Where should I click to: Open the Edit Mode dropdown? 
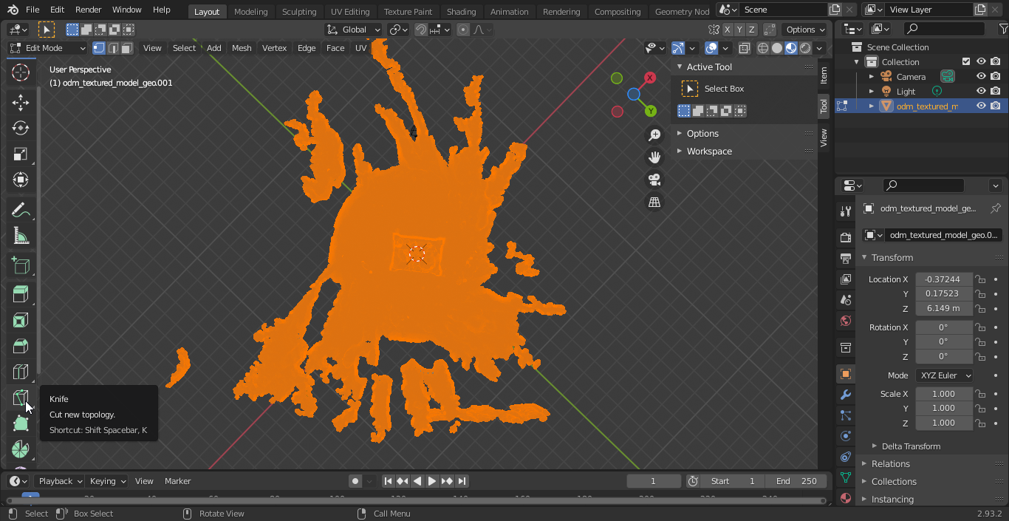click(48, 48)
